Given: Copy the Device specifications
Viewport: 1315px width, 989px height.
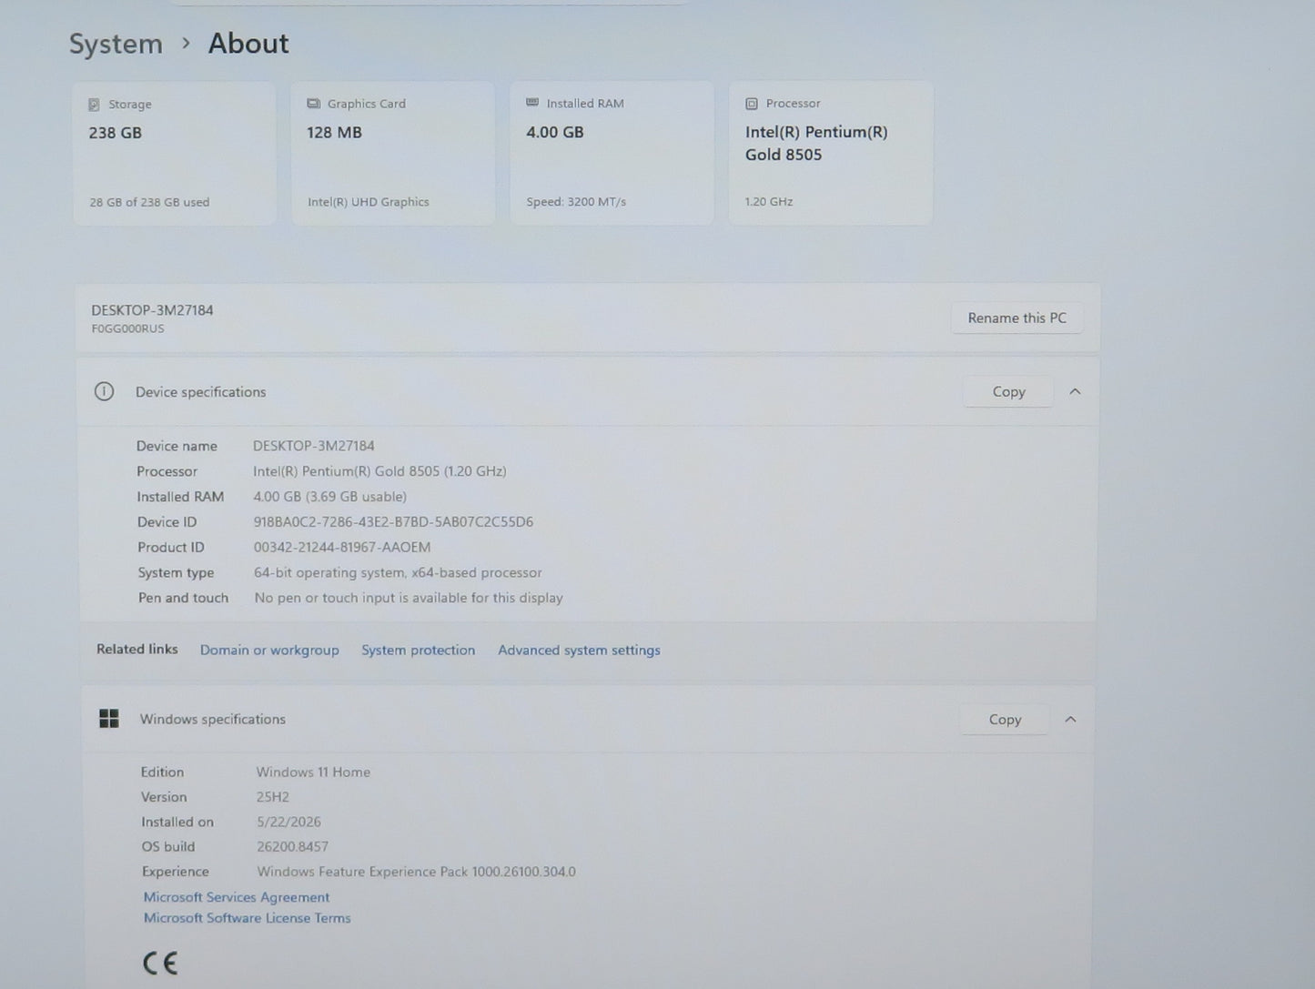Looking at the screenshot, I should coord(1008,391).
